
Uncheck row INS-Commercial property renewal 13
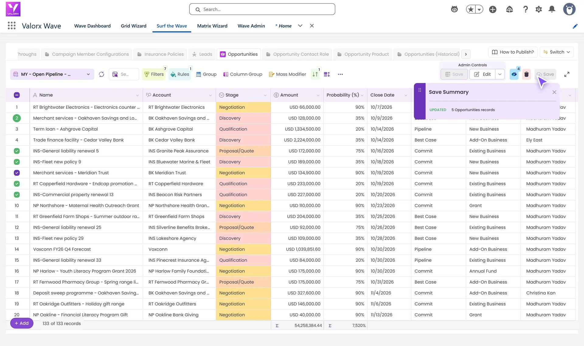pos(17,195)
